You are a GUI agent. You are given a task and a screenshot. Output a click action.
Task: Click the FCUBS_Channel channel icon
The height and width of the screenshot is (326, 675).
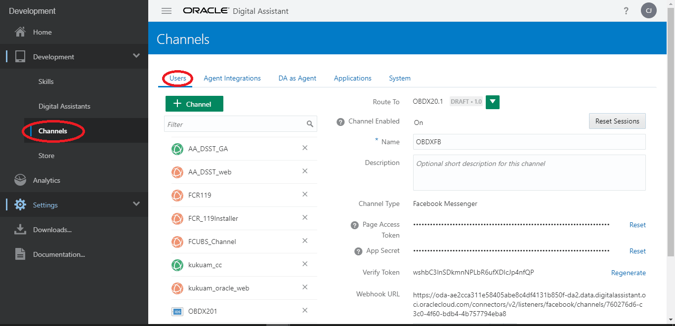(177, 242)
